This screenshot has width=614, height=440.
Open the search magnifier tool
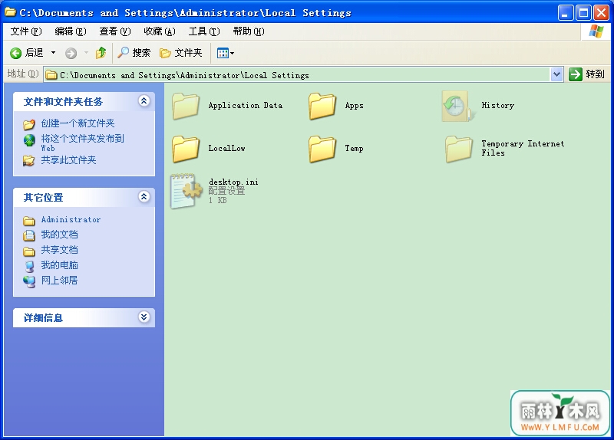tap(124, 52)
